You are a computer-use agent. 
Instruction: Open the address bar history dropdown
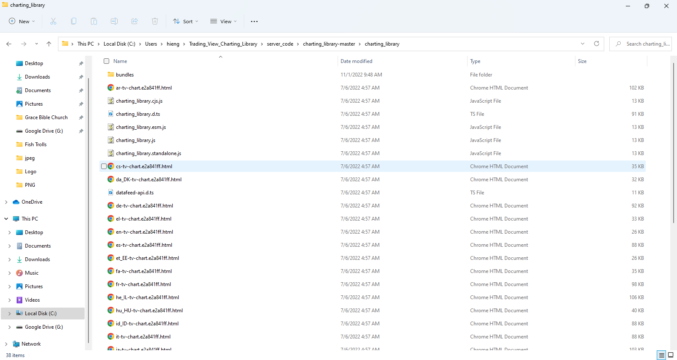583,44
